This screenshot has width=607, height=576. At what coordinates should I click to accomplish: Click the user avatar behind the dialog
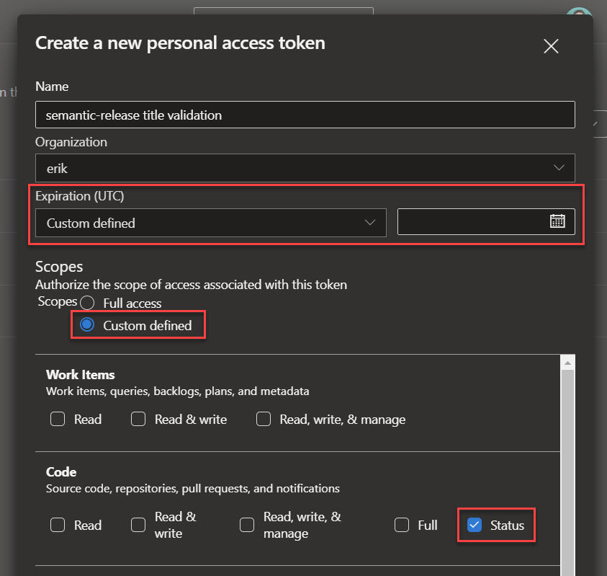click(579, 11)
